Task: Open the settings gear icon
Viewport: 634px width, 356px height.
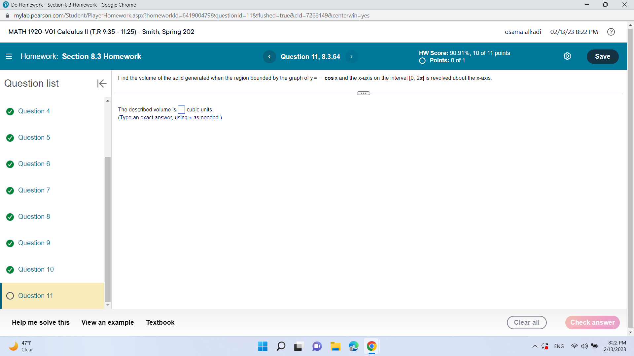Action: 567,56
